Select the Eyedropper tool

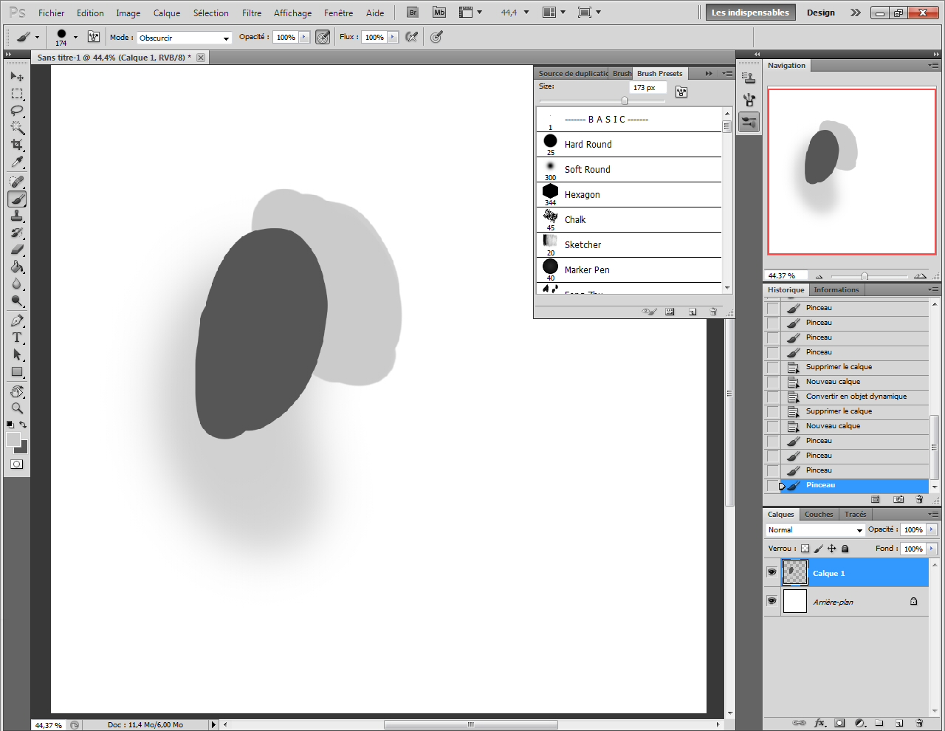click(x=16, y=162)
